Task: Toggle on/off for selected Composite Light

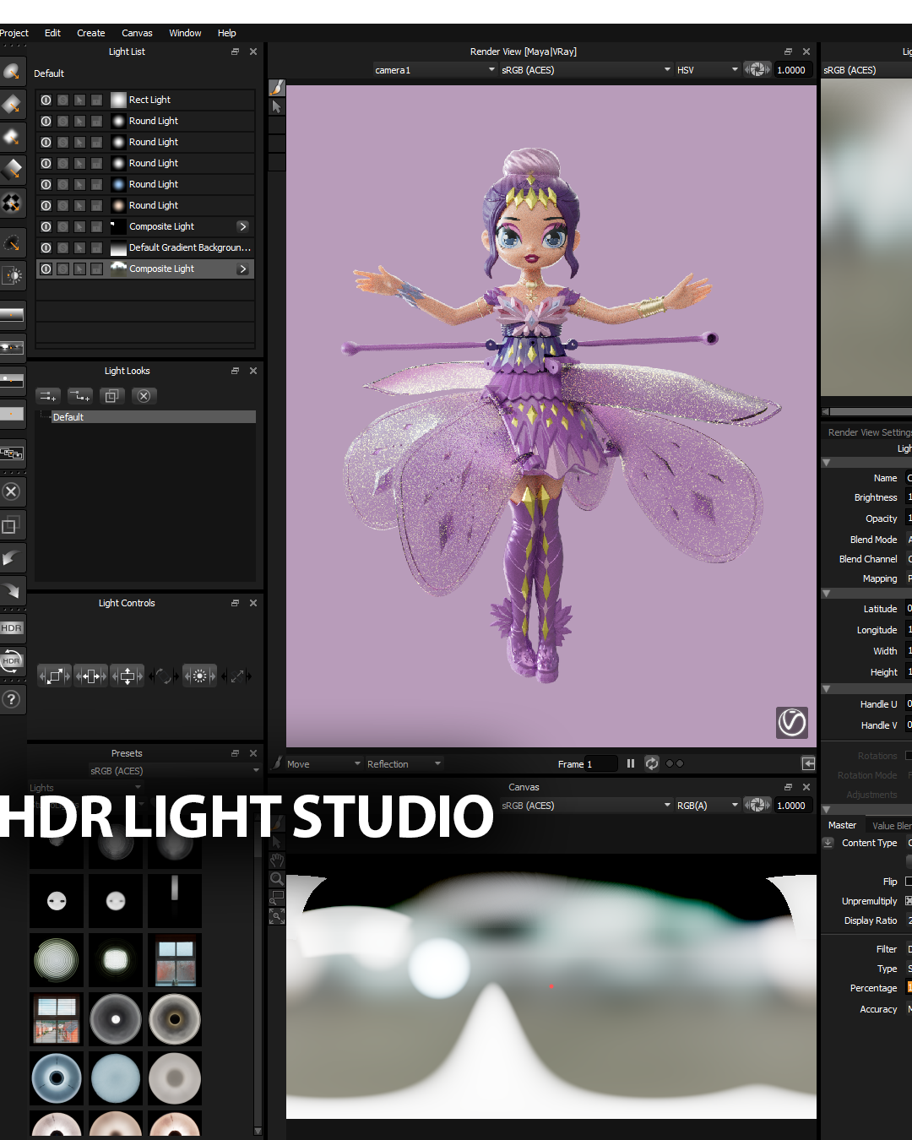Action: point(46,269)
